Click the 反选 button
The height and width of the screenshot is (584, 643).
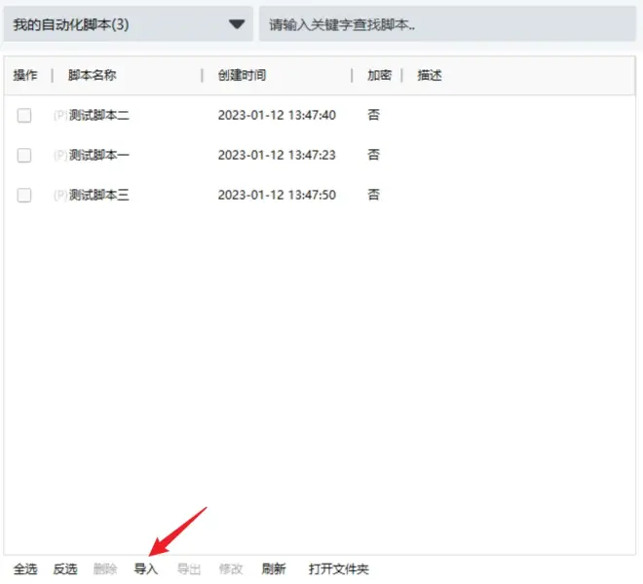click(x=65, y=568)
